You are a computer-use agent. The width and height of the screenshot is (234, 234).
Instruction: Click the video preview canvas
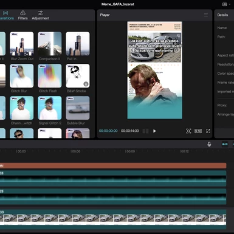point(154,70)
